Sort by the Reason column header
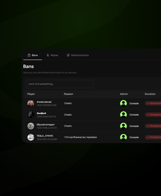The image size is (161, 196). (68, 94)
